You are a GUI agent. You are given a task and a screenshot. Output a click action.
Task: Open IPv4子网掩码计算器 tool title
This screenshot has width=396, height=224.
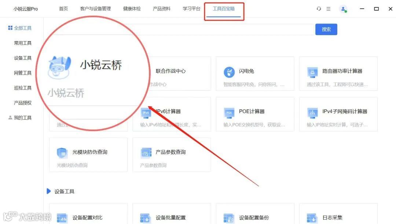(x=345, y=112)
